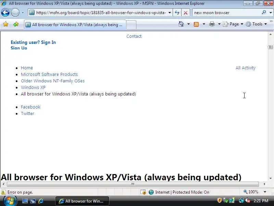Open the Microsoft Software Products link

click(49, 74)
